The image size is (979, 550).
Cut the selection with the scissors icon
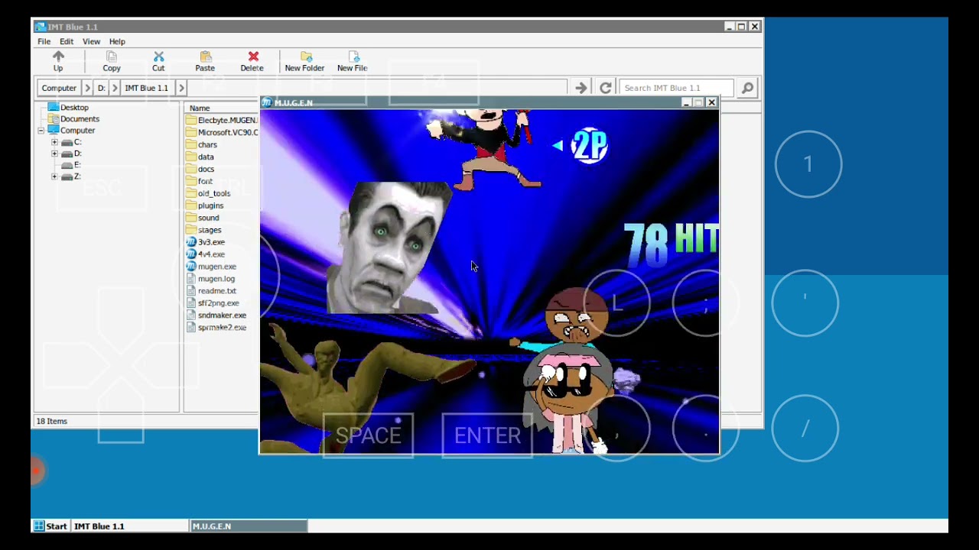[x=158, y=57]
